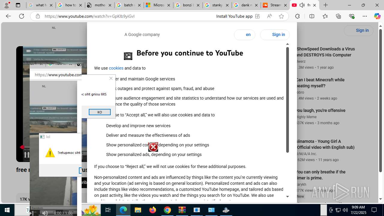Viewport: 384px width, 216px height.
Task: Open the Collections icon
Action: click(x=338, y=16)
